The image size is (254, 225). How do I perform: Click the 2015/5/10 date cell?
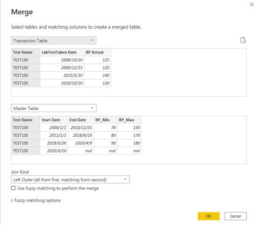62,75
